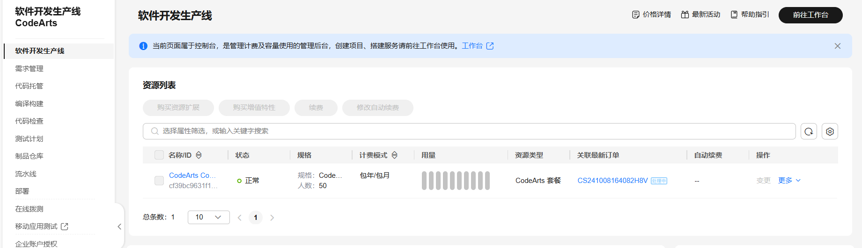
Task: Click the 包年/包月 billing mode cell
Action: coord(375,175)
